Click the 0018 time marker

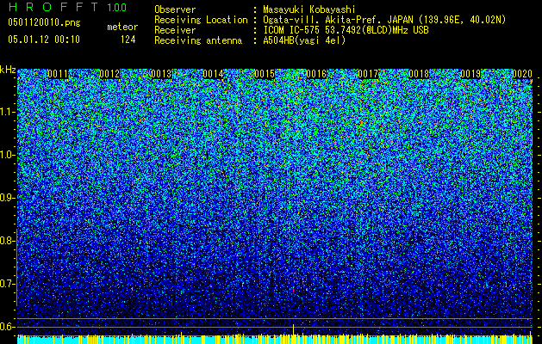pos(419,74)
